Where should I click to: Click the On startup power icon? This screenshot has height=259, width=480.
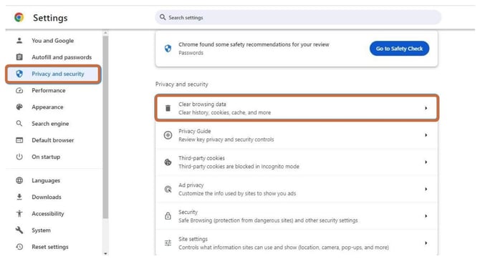point(19,157)
